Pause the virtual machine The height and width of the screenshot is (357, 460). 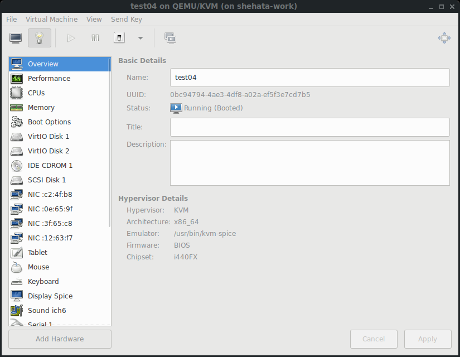point(95,38)
